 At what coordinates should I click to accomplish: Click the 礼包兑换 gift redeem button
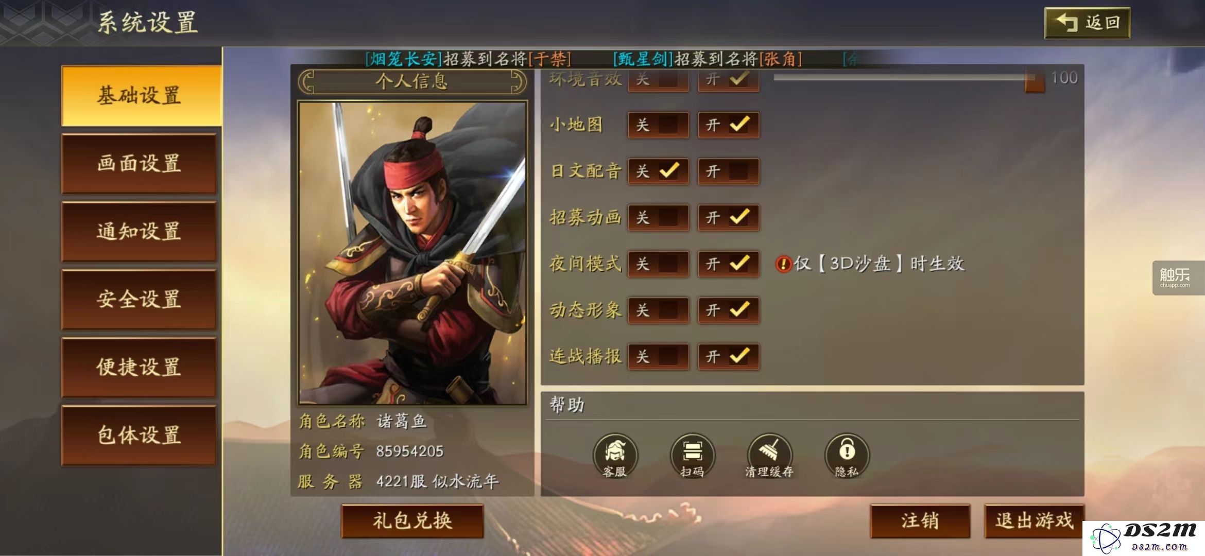[412, 521]
